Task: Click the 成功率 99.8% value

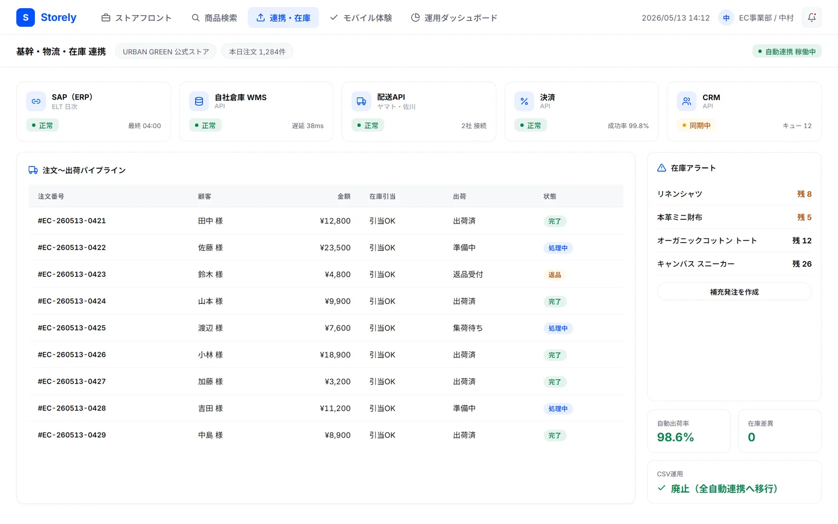Action: [x=628, y=126]
